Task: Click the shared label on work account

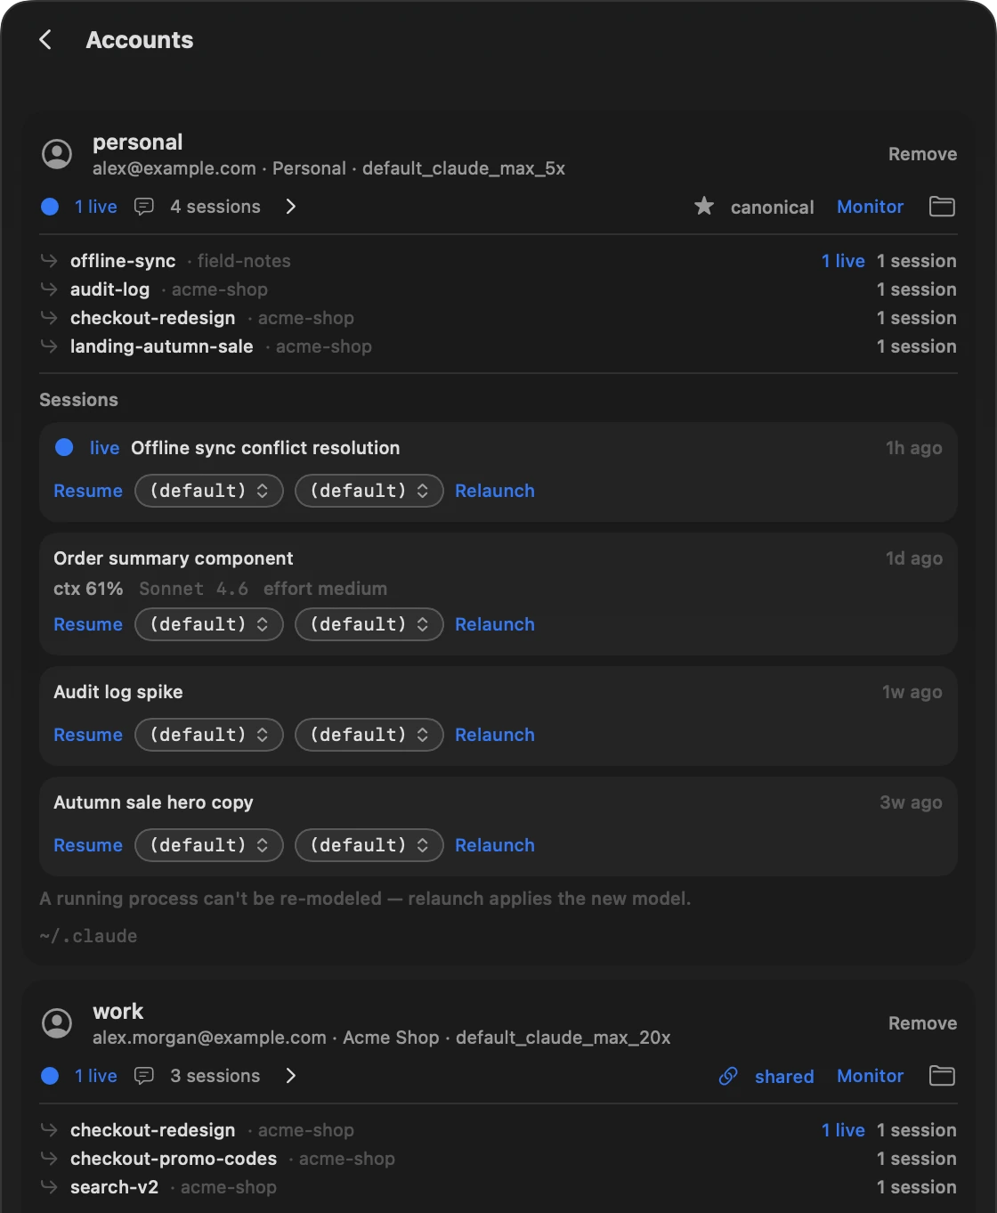Action: [x=784, y=1076]
